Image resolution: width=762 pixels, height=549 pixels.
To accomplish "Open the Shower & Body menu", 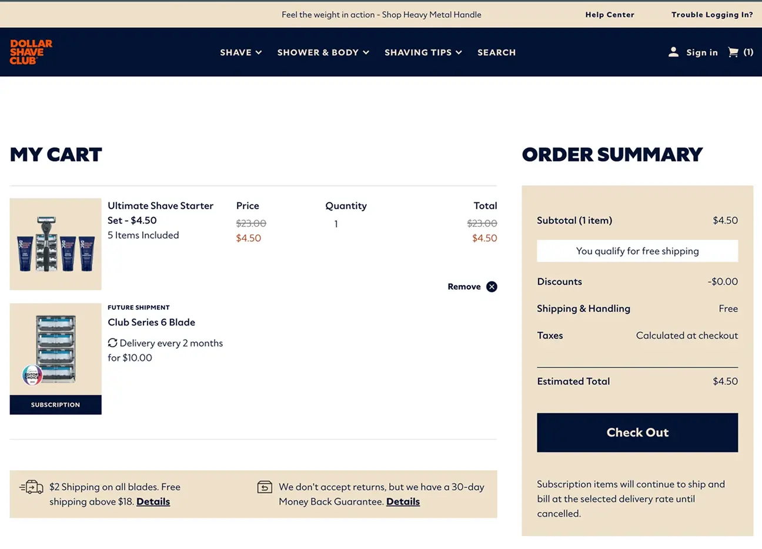I will [x=323, y=52].
